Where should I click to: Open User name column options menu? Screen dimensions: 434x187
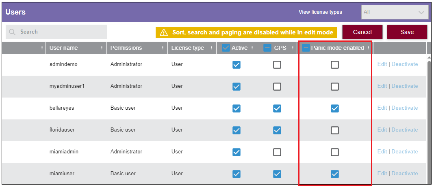click(102, 48)
